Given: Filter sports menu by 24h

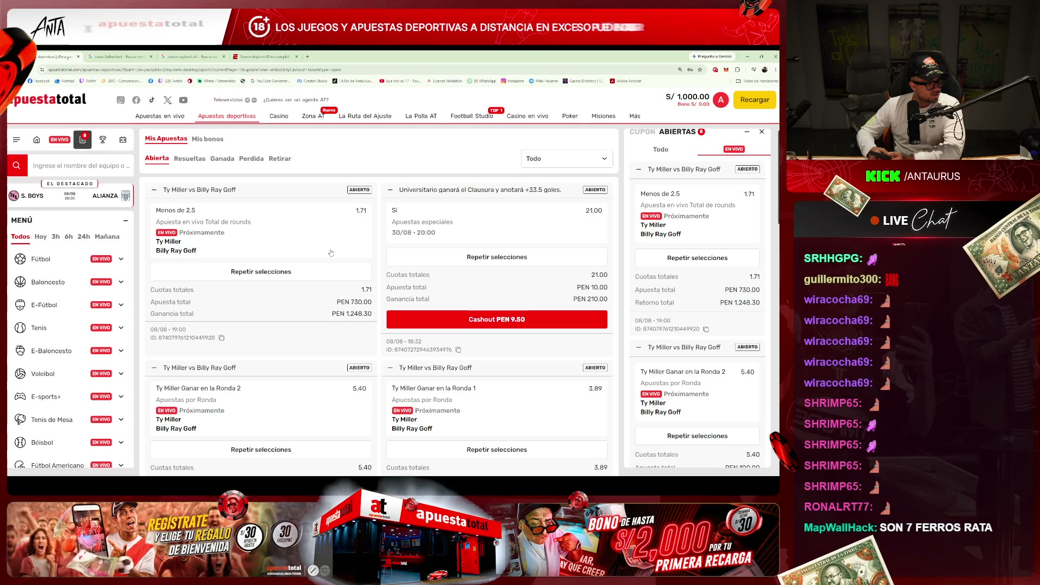Looking at the screenshot, I should coord(84,237).
